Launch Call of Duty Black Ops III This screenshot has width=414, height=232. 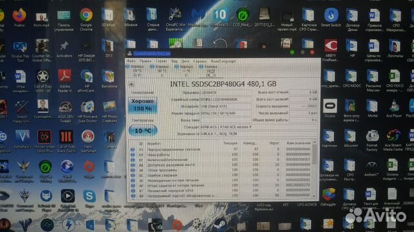click(66, 142)
